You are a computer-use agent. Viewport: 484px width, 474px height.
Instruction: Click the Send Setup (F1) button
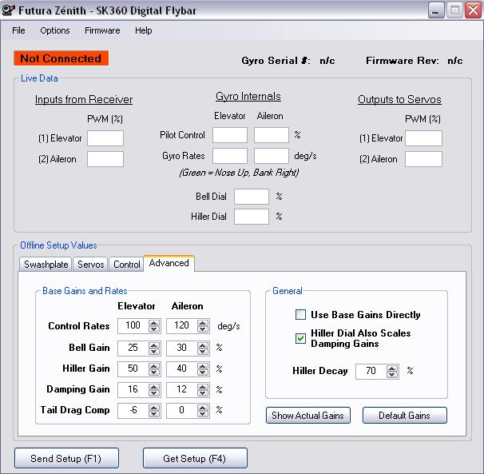(x=66, y=458)
